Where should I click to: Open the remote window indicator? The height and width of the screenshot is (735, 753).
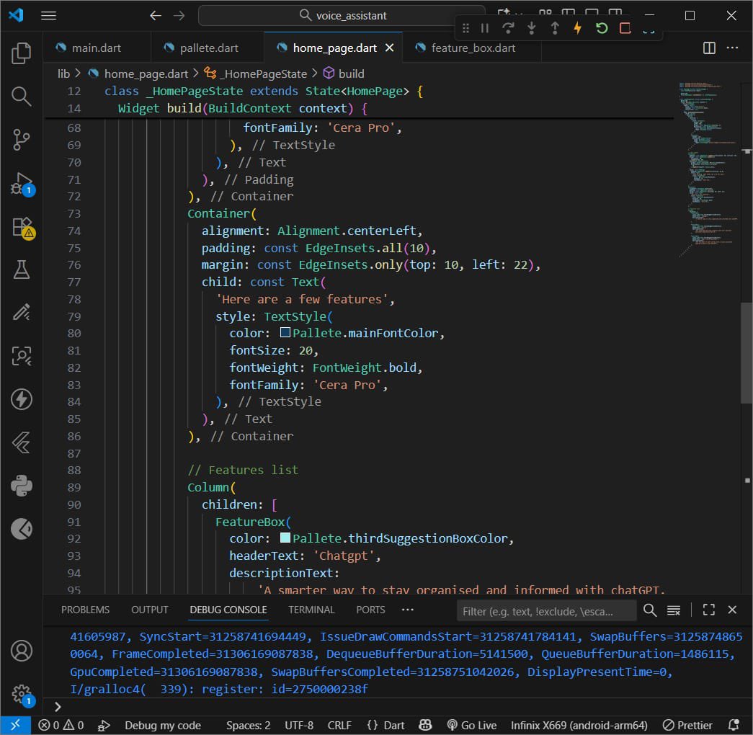point(15,725)
